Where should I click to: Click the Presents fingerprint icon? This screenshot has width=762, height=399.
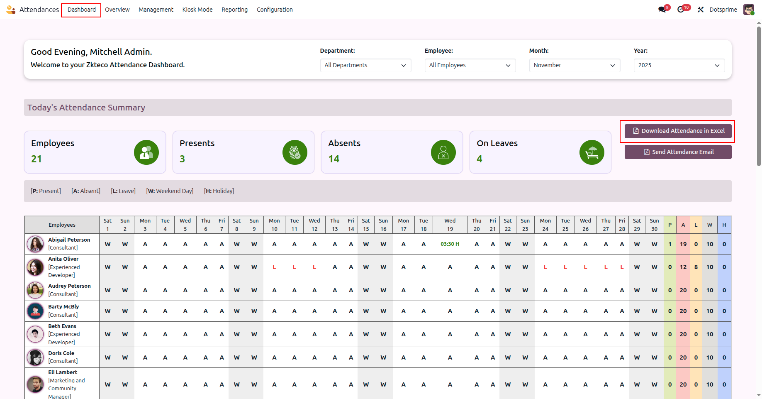(295, 152)
